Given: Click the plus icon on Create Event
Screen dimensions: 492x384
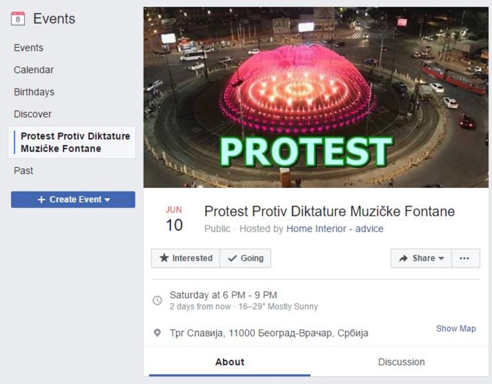Looking at the screenshot, I should pos(41,199).
